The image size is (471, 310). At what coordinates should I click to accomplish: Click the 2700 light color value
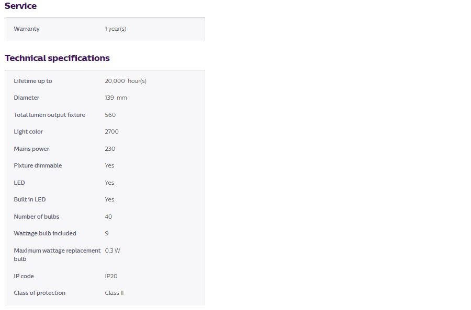coord(111,132)
